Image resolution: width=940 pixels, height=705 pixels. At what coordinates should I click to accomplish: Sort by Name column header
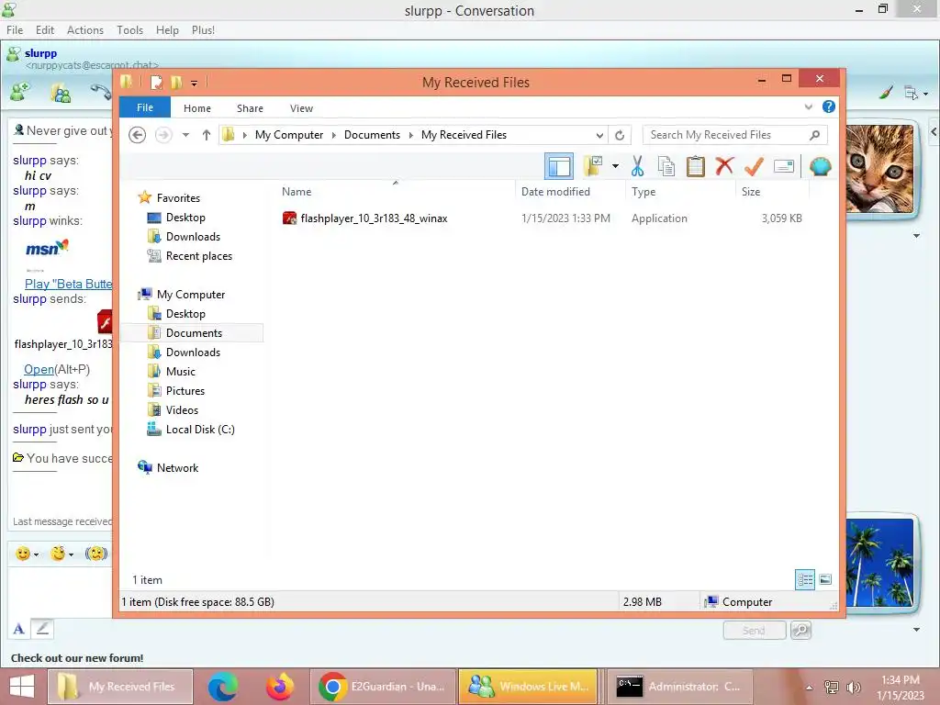click(297, 192)
